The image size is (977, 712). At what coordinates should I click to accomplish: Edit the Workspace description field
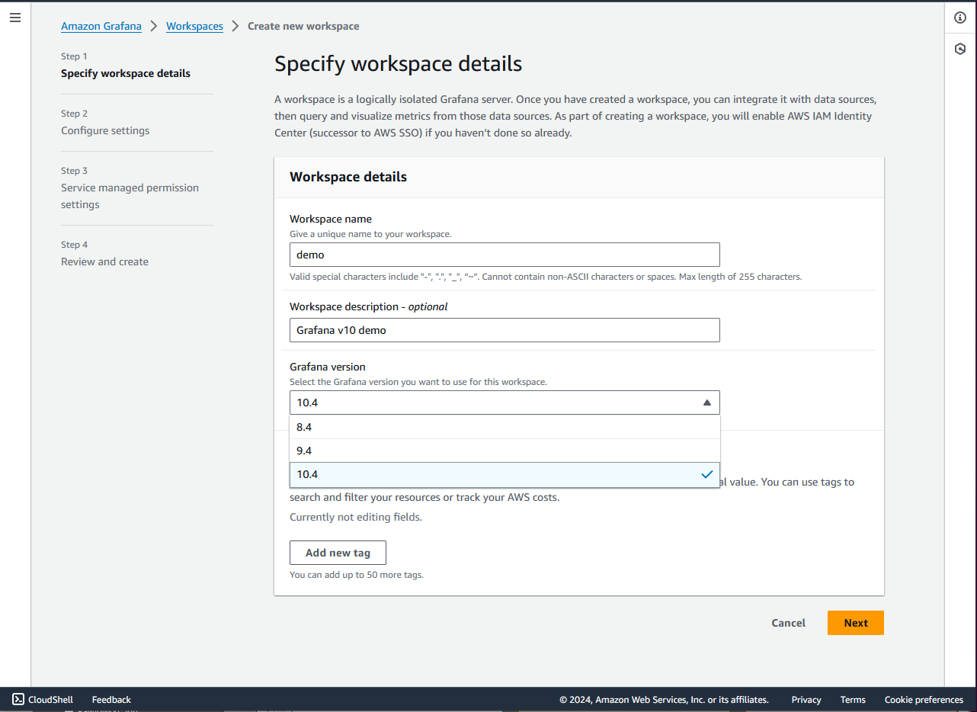[505, 329]
